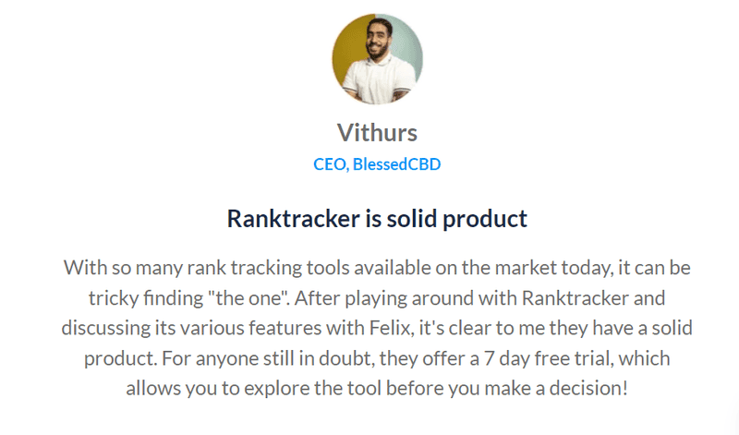Click the first line starting "With so many"
Viewport: 739px width, 435px height.
(377, 268)
